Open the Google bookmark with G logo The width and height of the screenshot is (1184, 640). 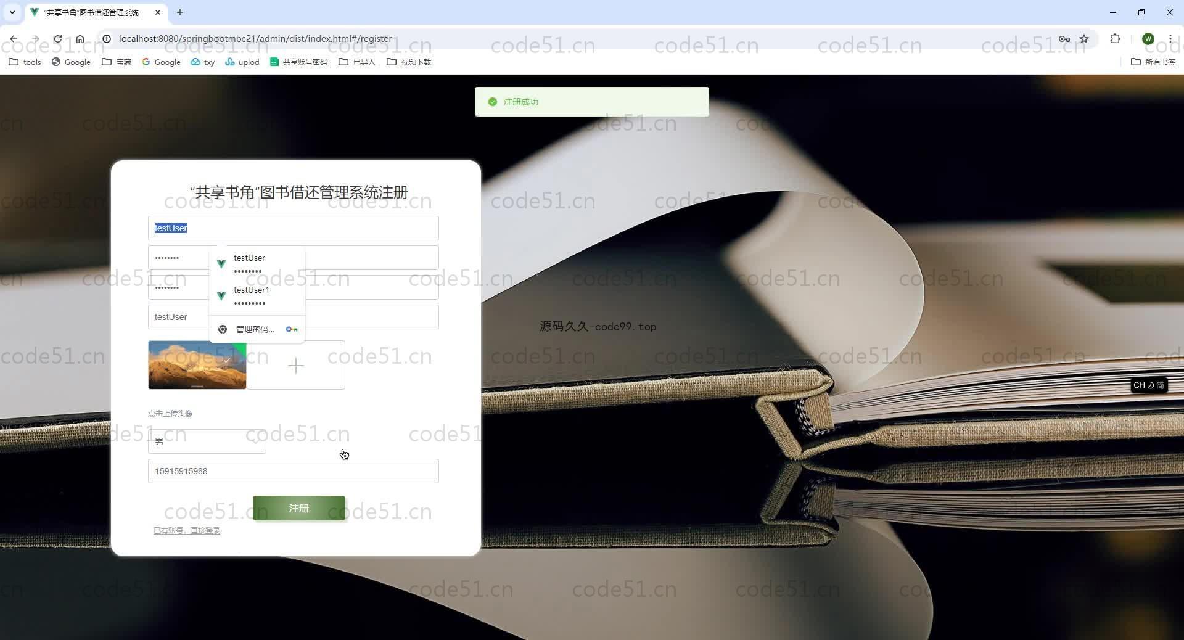(x=161, y=62)
